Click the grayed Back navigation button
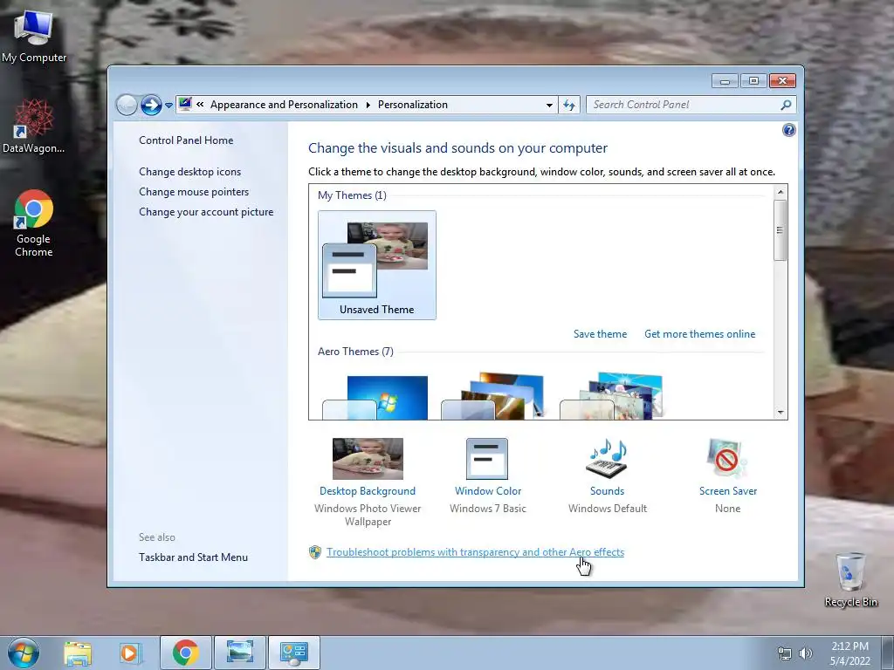Screen dimensions: 894x670 [x=127, y=105]
